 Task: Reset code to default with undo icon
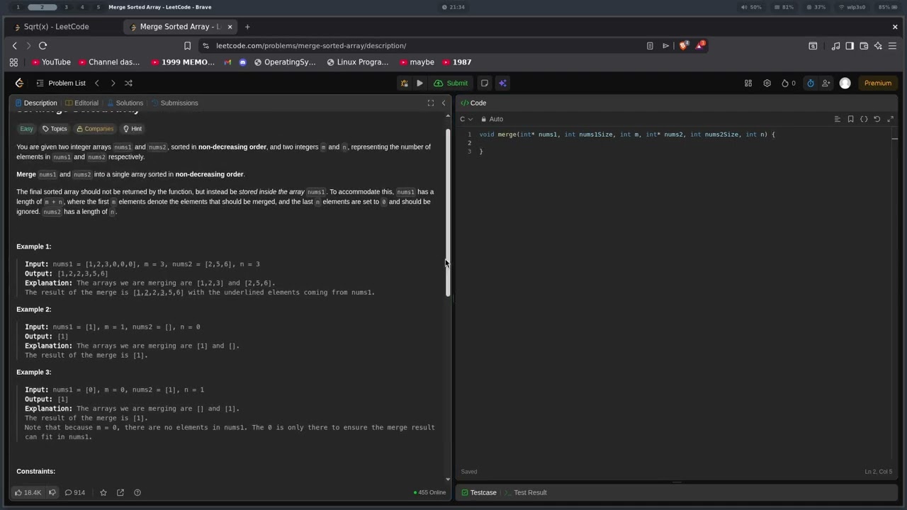877,119
